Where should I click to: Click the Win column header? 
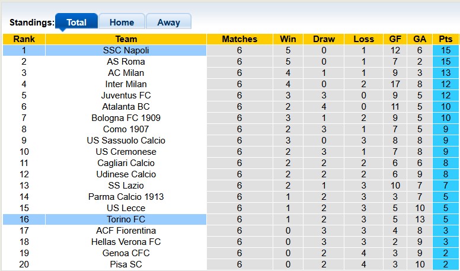click(288, 39)
